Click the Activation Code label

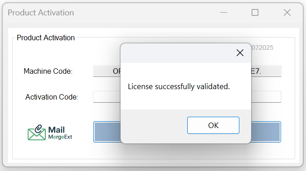(52, 97)
